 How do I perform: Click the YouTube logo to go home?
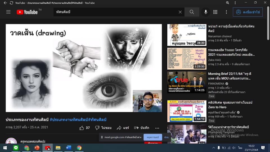27,12
